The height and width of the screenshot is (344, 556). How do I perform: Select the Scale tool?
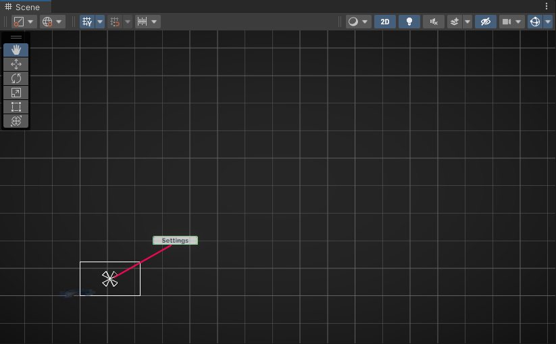16,93
